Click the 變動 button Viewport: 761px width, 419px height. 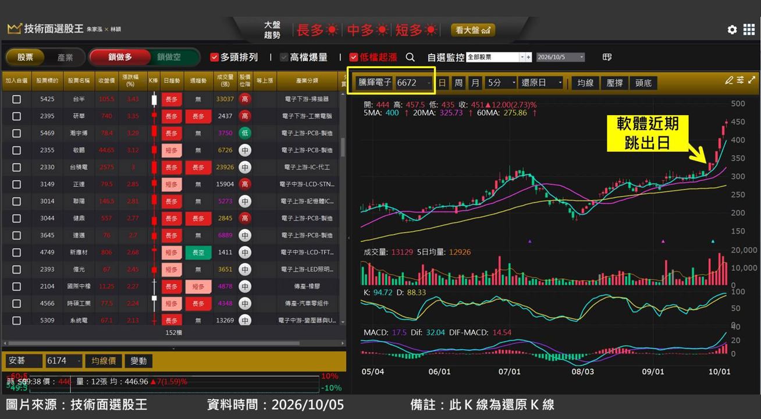coord(138,361)
